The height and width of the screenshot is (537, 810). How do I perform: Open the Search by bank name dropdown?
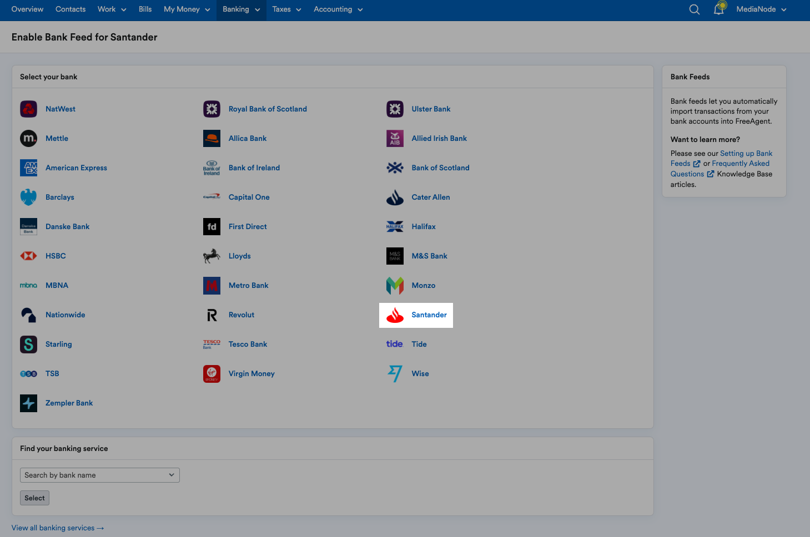pyautogui.click(x=100, y=475)
